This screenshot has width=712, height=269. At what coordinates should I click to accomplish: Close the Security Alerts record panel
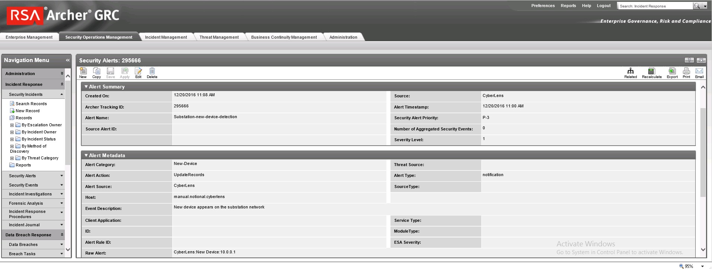[701, 60]
